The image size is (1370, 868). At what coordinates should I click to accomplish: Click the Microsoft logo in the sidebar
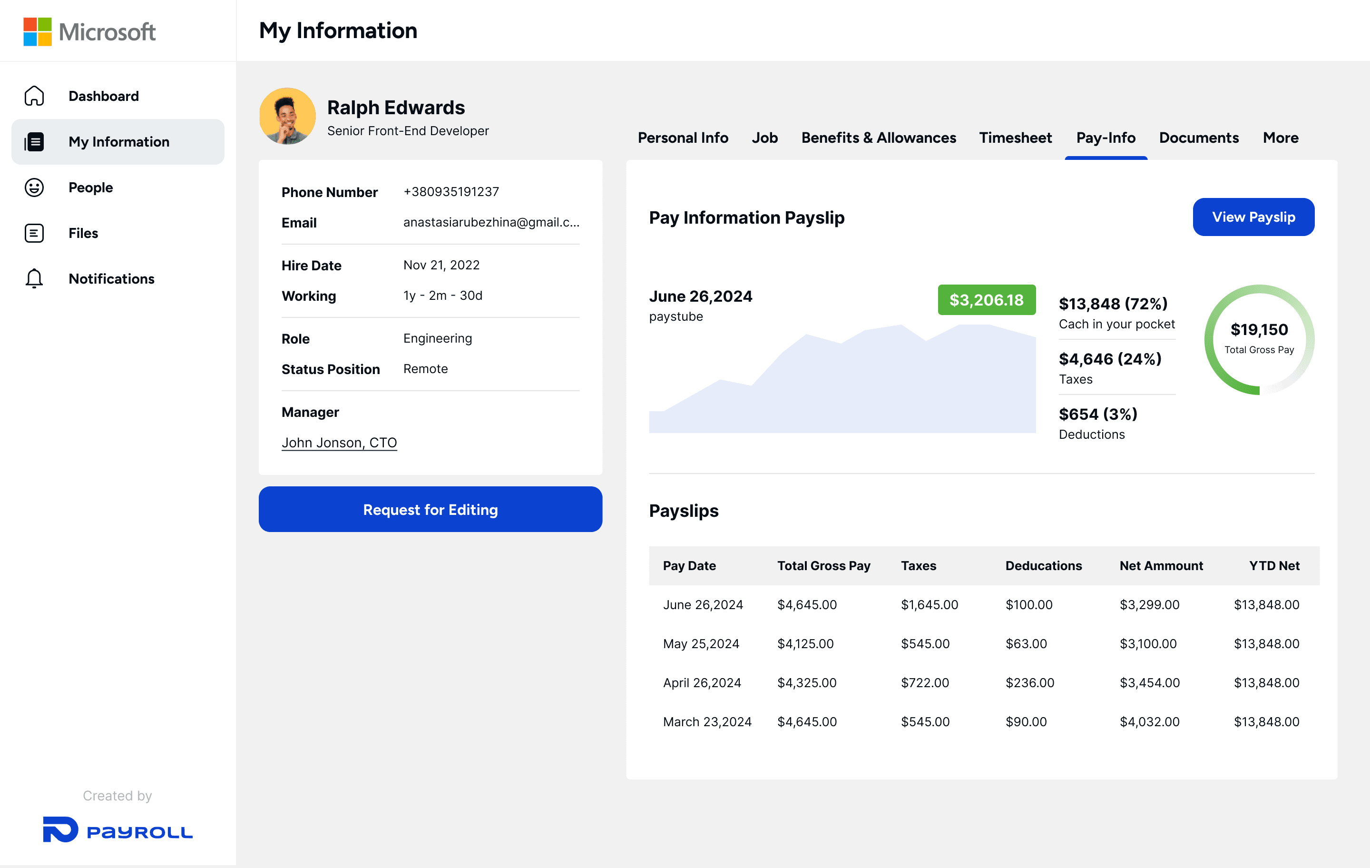(89, 31)
